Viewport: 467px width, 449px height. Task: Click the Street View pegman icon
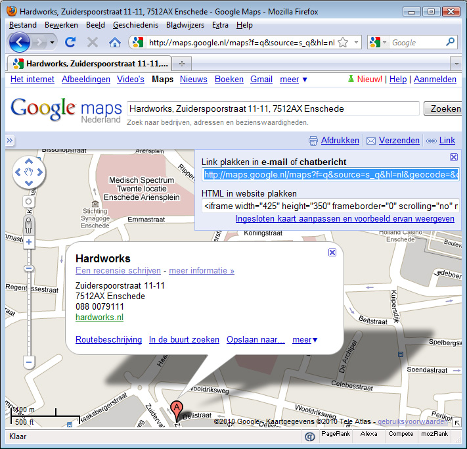29,225
